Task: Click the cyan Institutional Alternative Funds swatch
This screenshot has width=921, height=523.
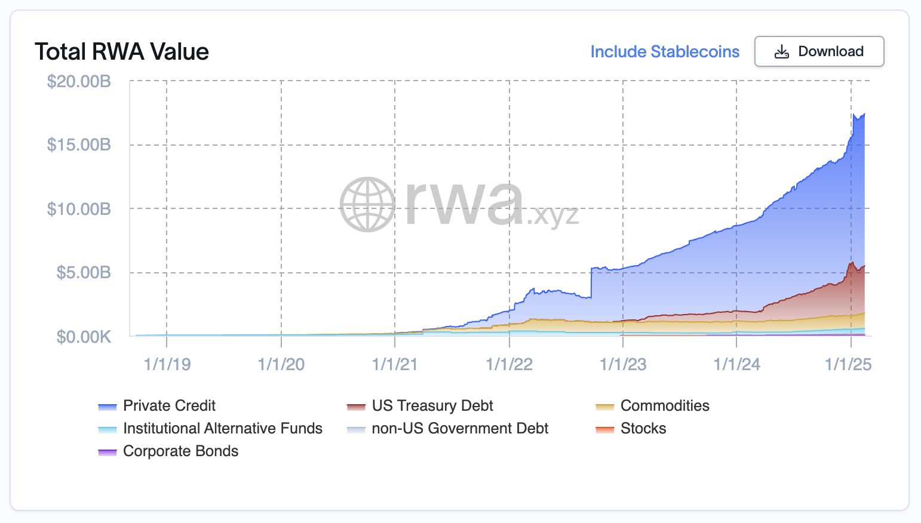Action: pyautogui.click(x=108, y=430)
